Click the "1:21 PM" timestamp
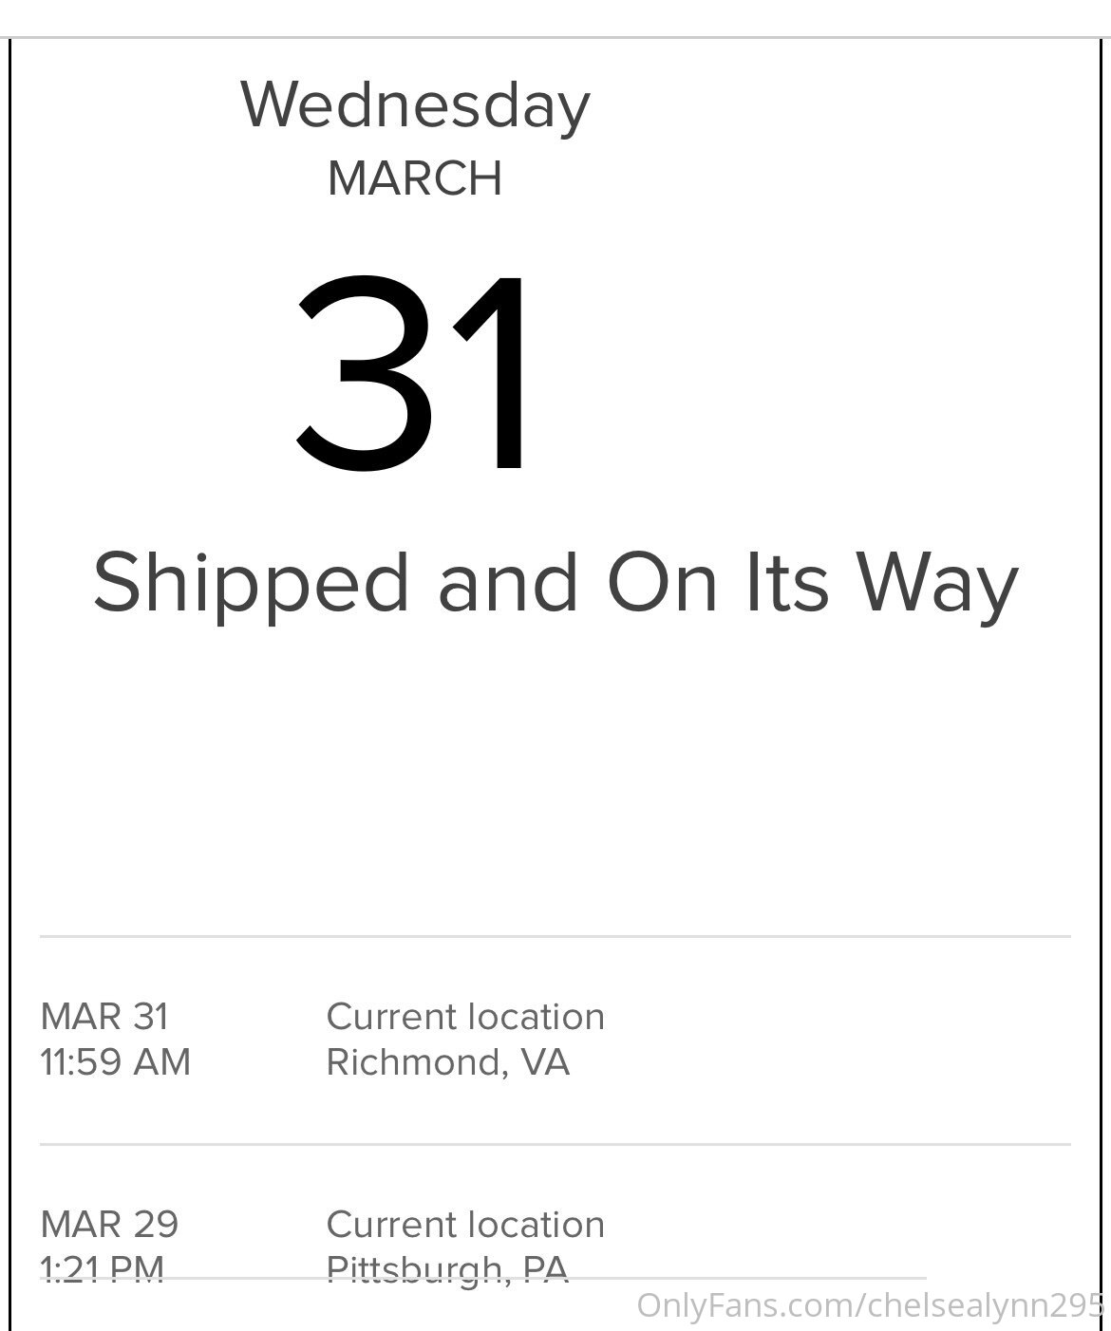The width and height of the screenshot is (1111, 1331). pyautogui.click(x=103, y=1266)
